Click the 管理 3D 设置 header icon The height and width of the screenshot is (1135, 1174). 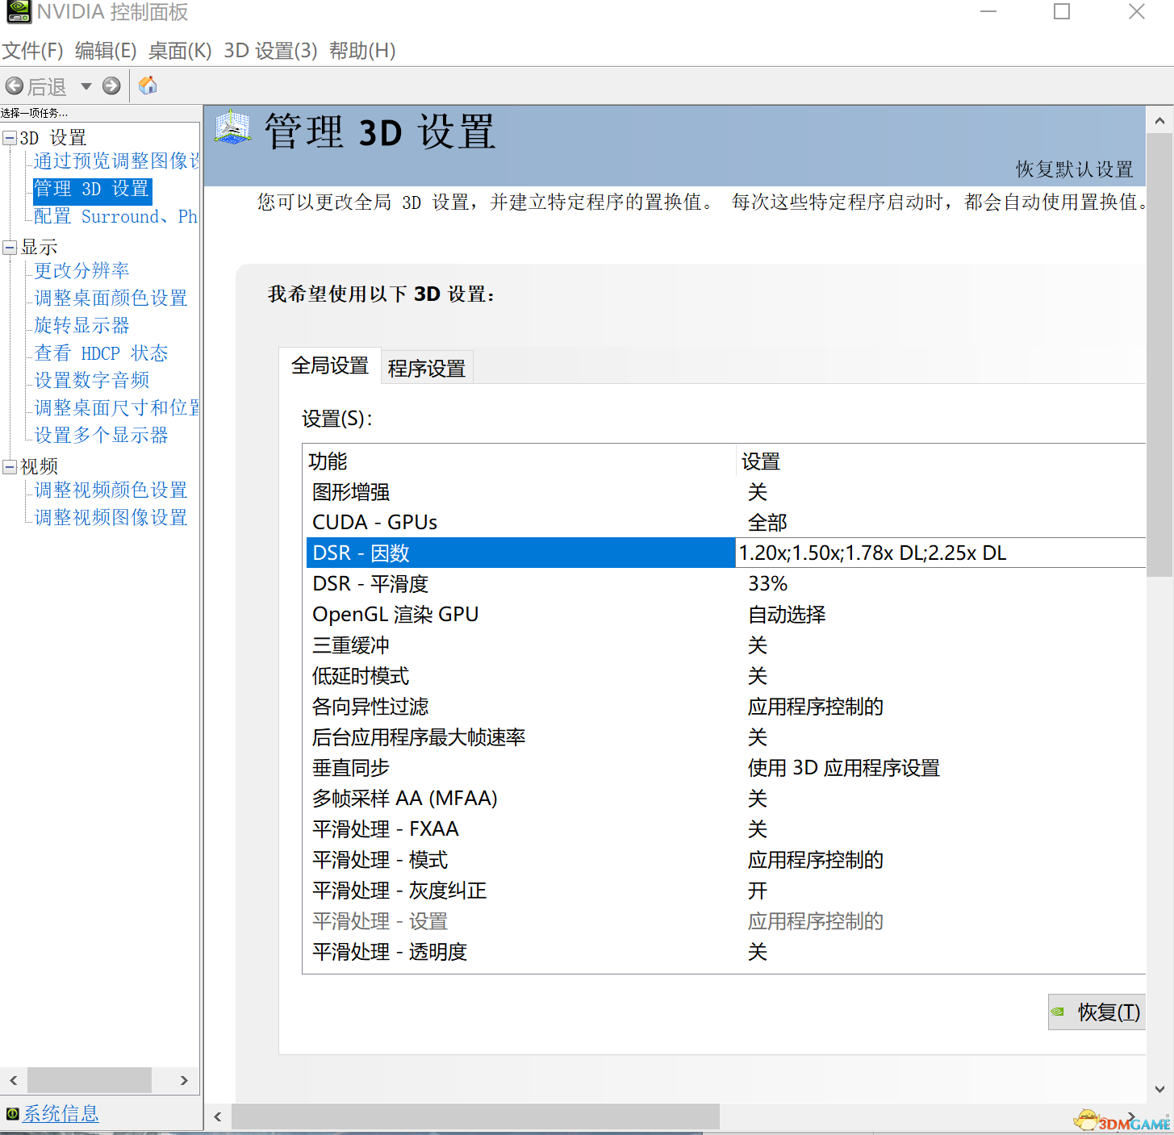[x=233, y=127]
